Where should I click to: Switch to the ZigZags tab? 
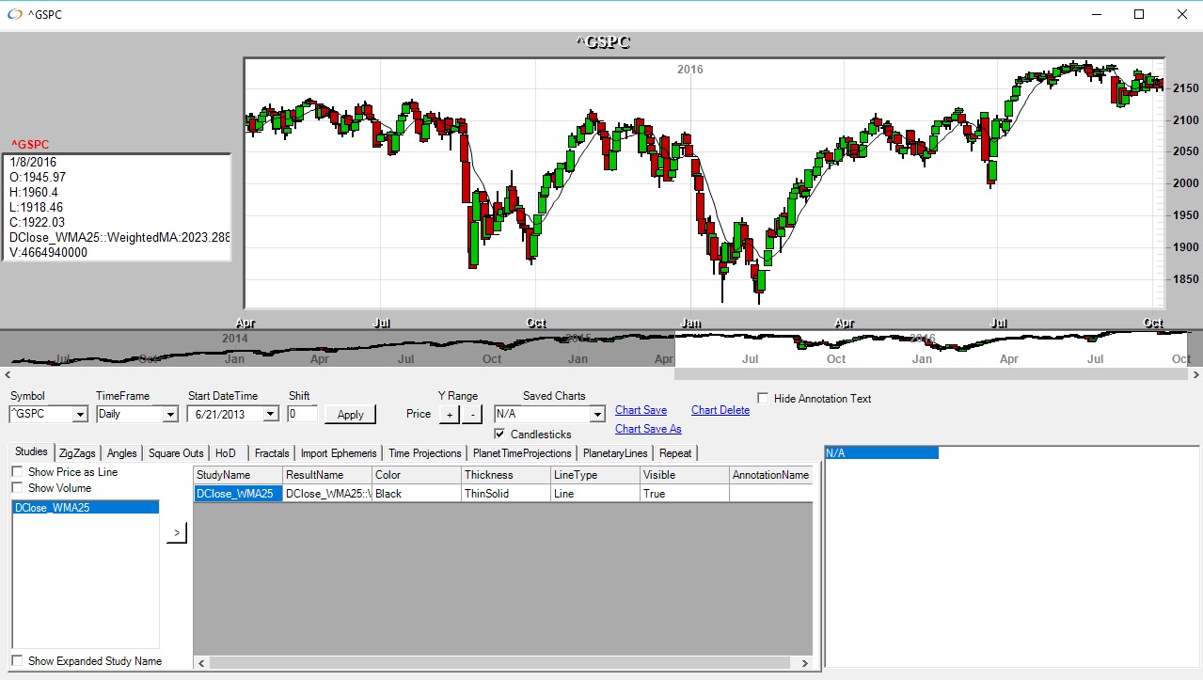78,453
